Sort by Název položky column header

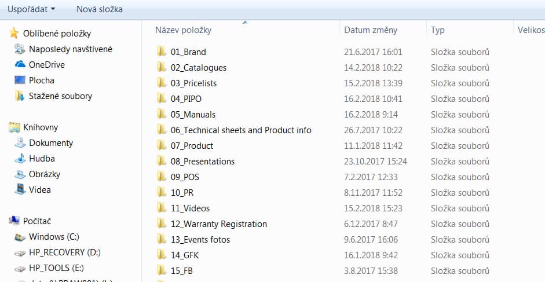(184, 30)
